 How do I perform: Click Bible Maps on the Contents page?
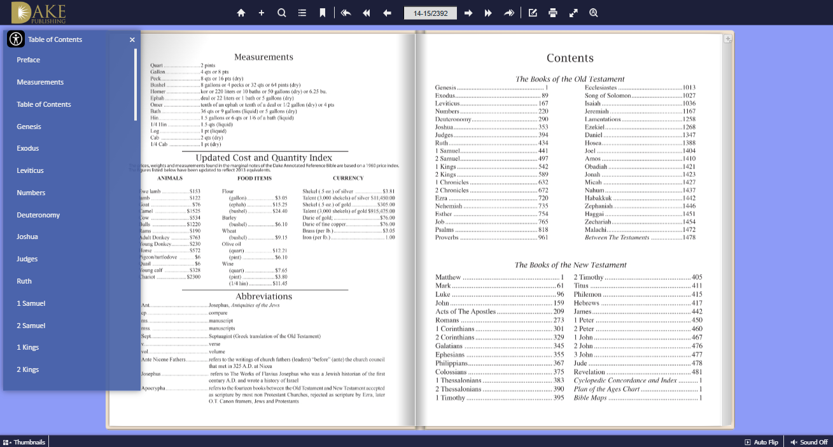(638, 398)
